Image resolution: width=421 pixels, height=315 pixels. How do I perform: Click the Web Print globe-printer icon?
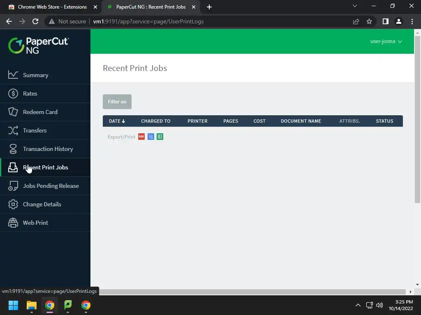pyautogui.click(x=13, y=223)
